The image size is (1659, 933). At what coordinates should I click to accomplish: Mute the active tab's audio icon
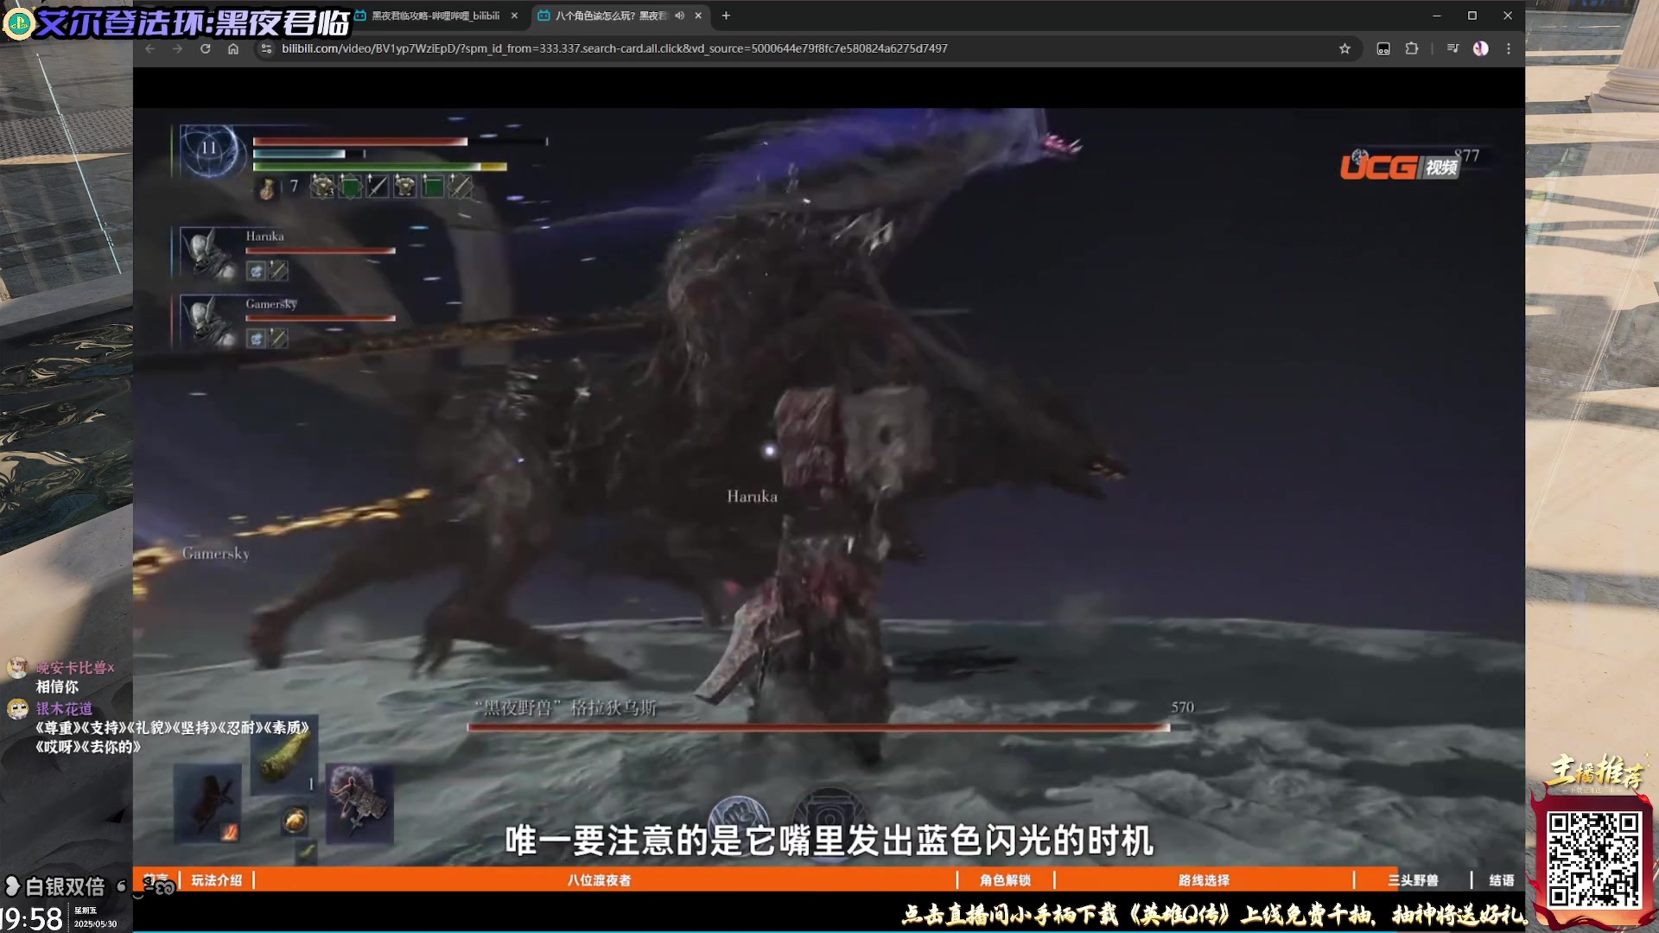(x=680, y=16)
